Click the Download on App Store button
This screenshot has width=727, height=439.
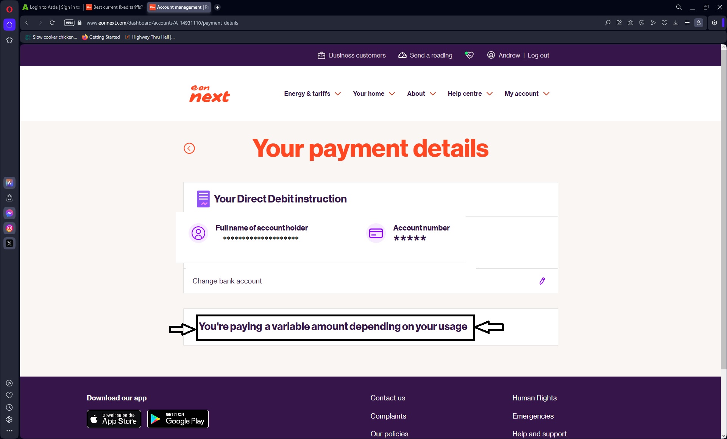[x=114, y=419]
